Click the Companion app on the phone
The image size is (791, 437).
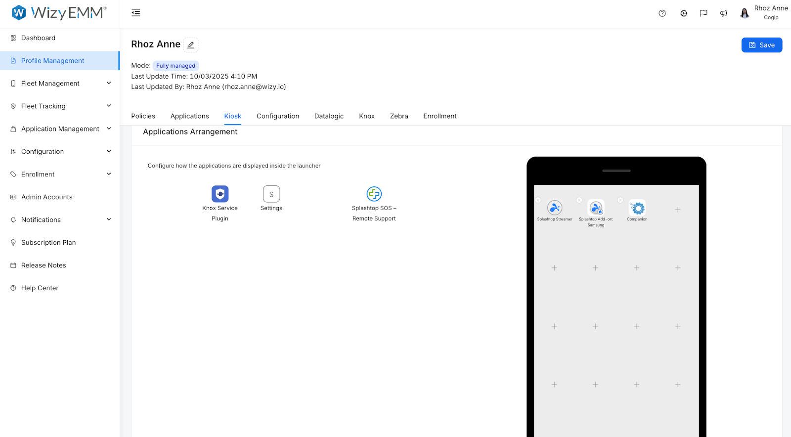pos(637,208)
